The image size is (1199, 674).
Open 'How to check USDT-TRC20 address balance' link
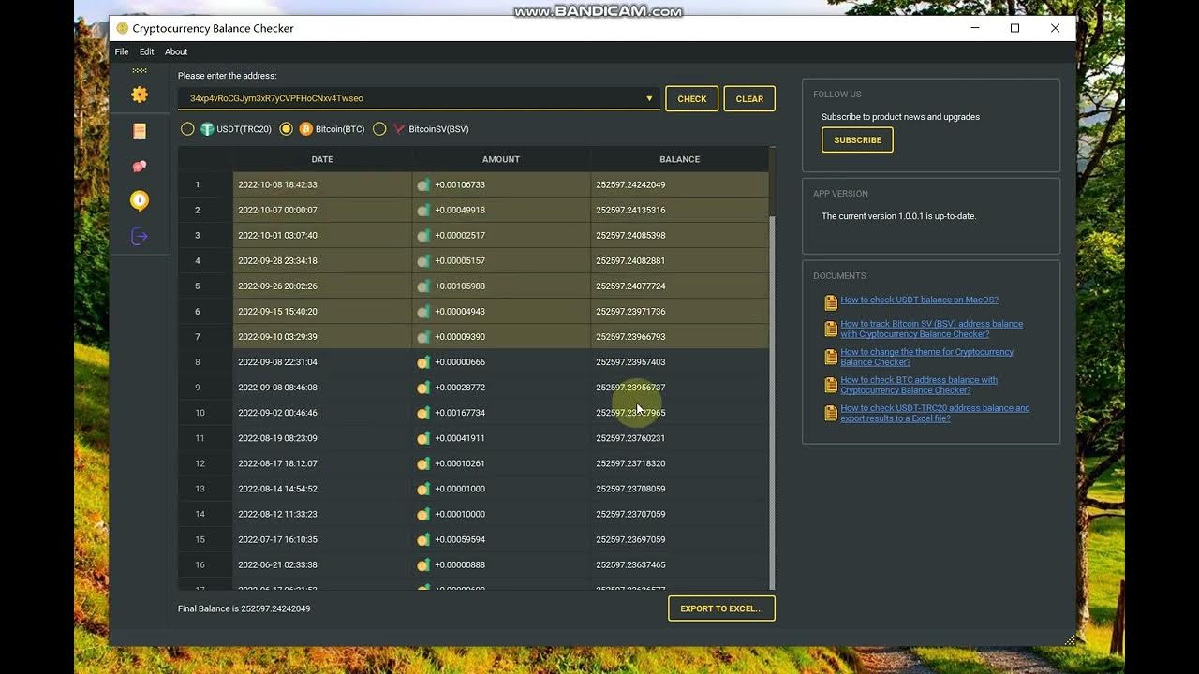click(935, 413)
